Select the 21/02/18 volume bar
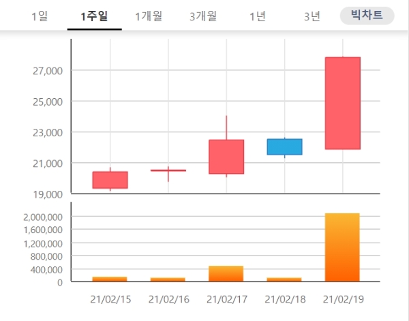 click(x=284, y=279)
